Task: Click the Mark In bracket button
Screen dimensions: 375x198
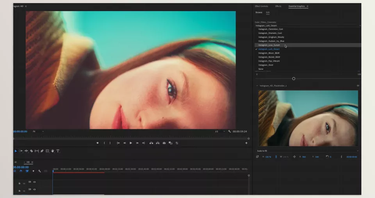Action: [104, 143]
